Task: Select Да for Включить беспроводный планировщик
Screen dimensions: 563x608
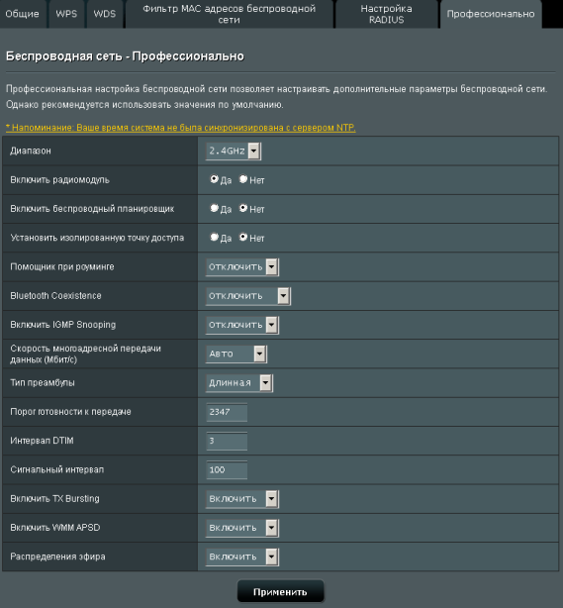Action: click(x=214, y=208)
